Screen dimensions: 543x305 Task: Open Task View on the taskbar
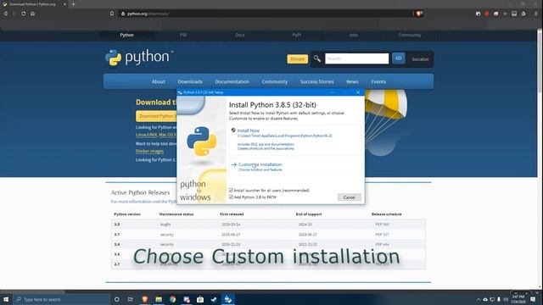[x=131, y=299]
